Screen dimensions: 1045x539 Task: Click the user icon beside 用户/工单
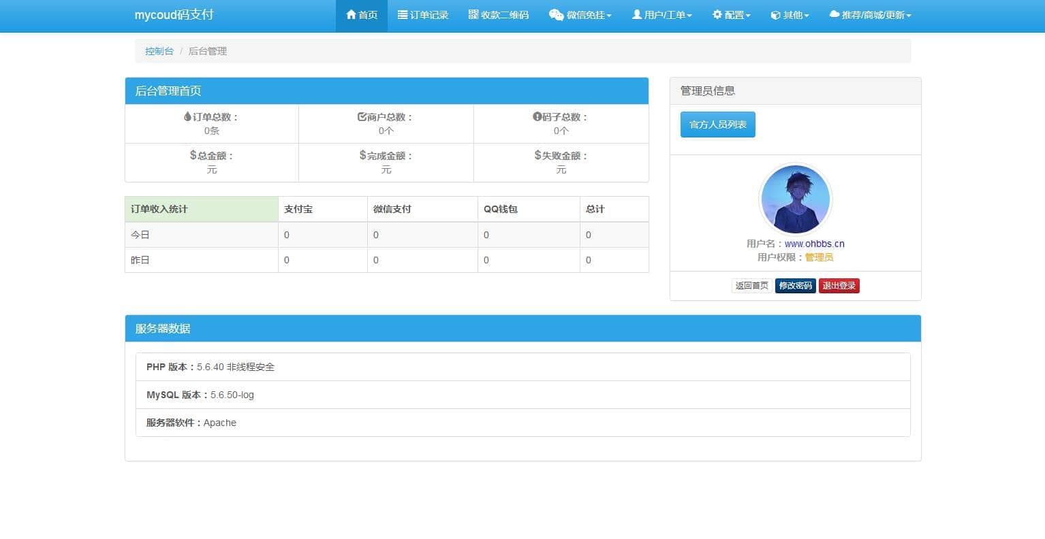point(636,15)
